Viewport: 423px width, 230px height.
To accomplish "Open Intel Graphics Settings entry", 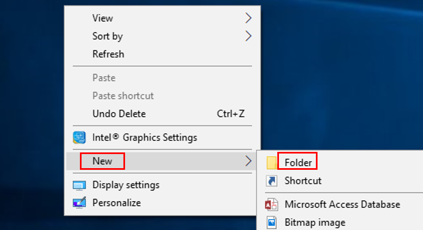I will pos(162,137).
